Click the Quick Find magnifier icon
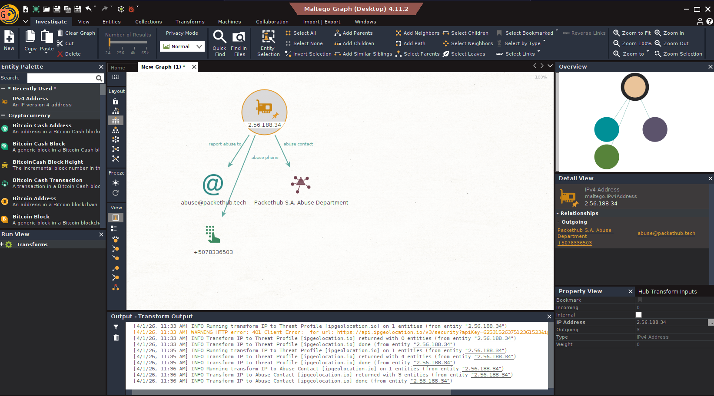 (x=219, y=37)
